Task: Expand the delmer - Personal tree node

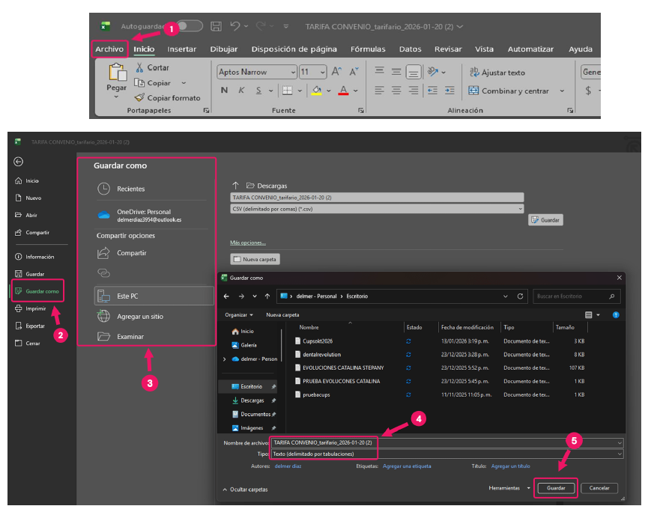Action: coord(224,359)
